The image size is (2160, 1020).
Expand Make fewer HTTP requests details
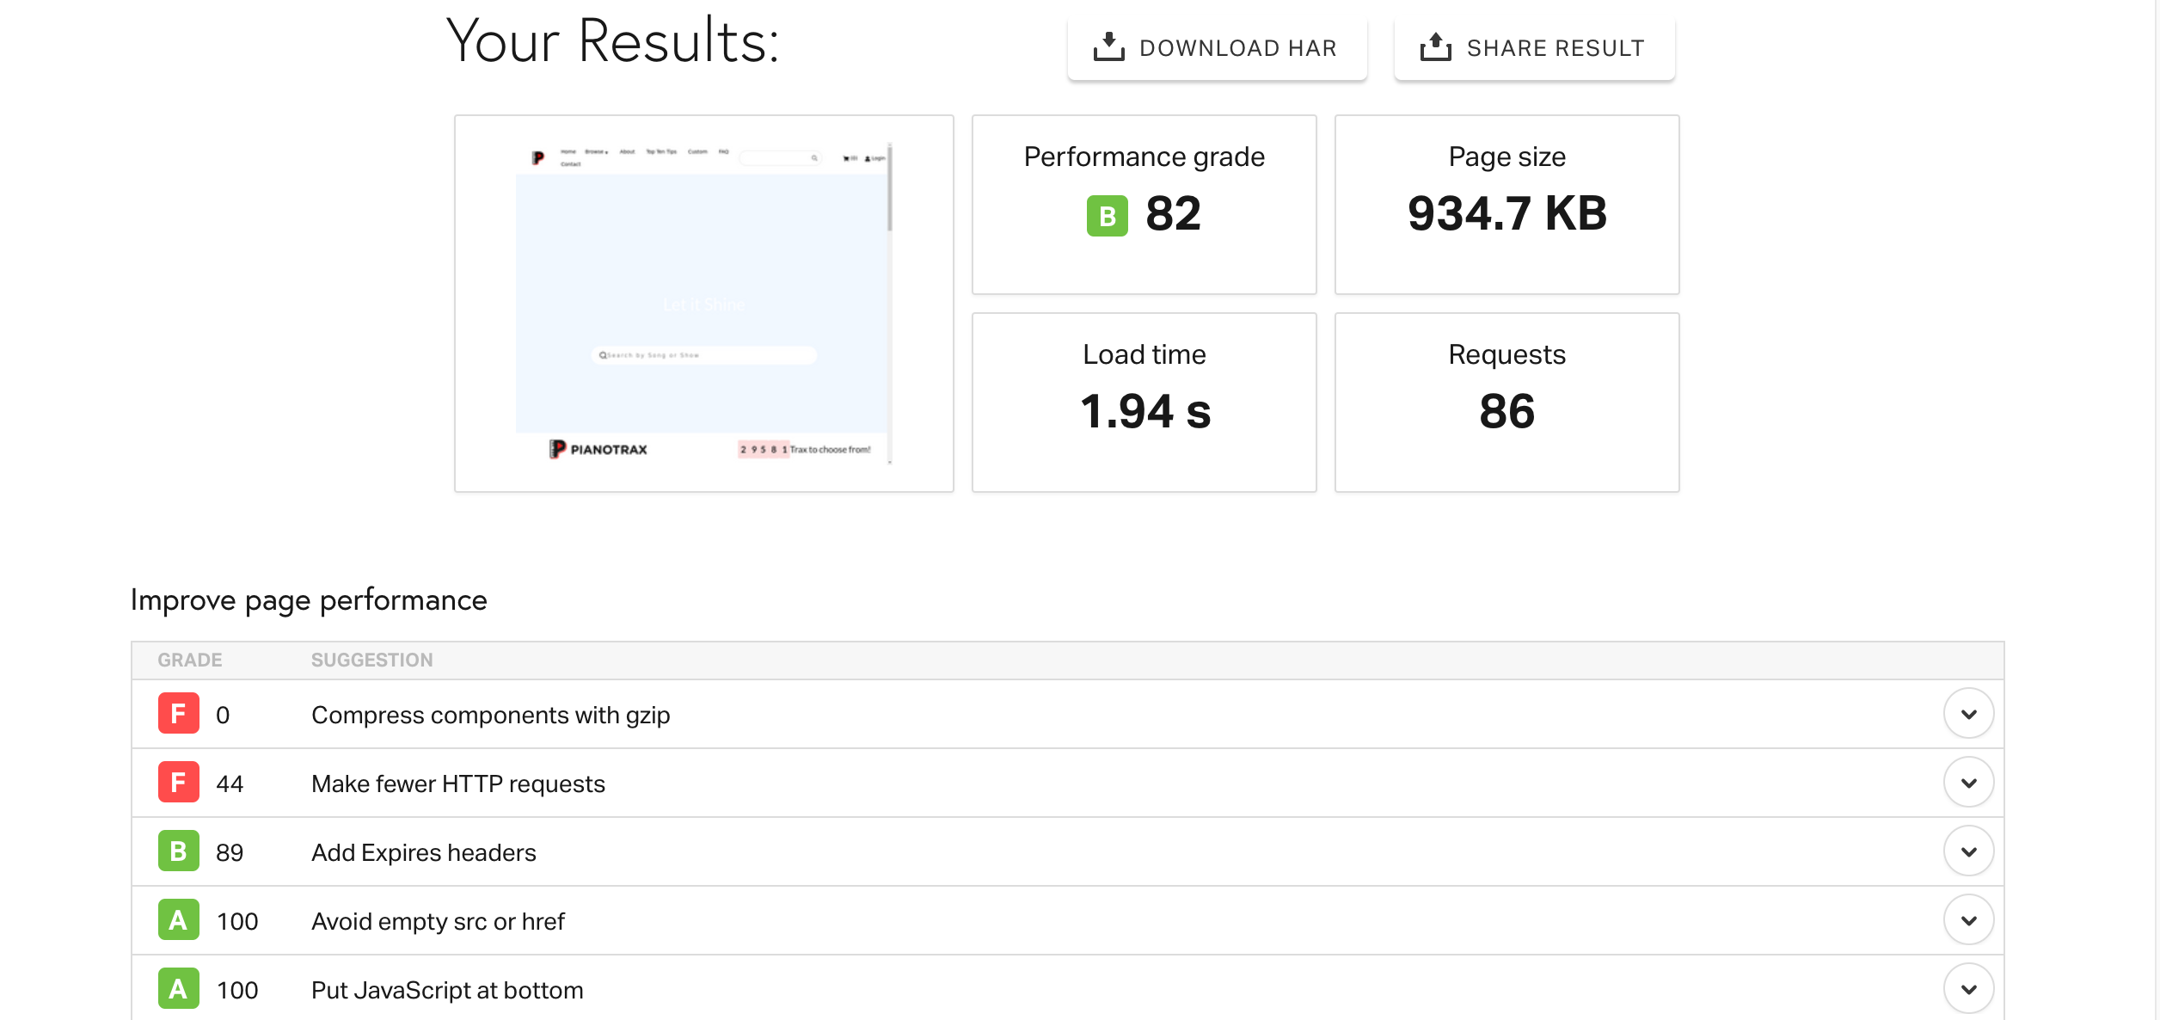click(x=1968, y=783)
